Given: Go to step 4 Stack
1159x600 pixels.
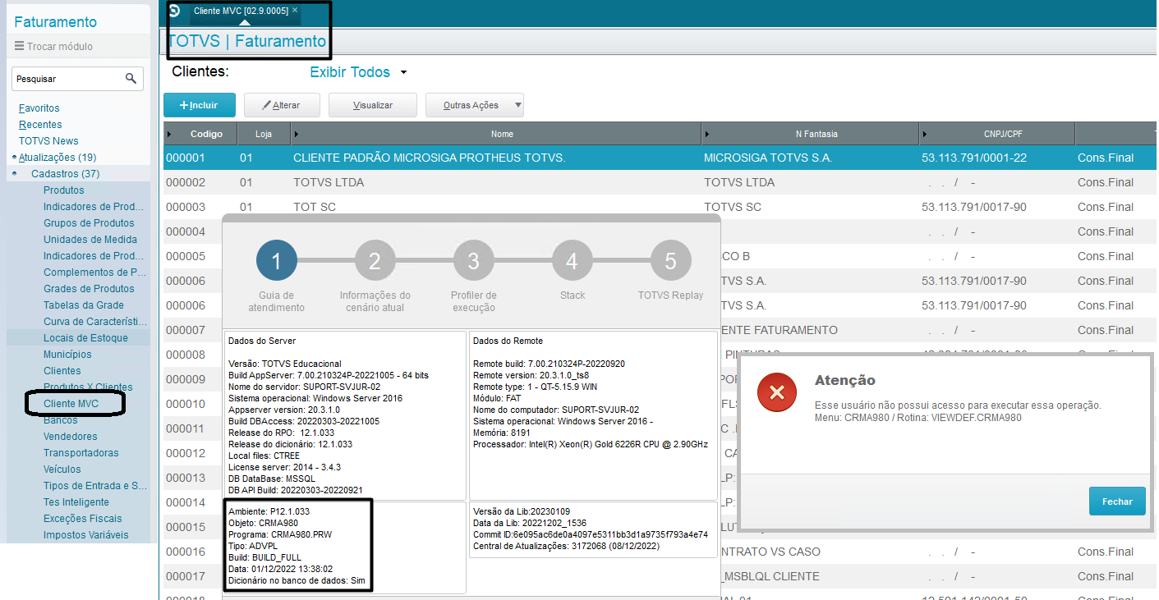Looking at the screenshot, I should (x=573, y=261).
